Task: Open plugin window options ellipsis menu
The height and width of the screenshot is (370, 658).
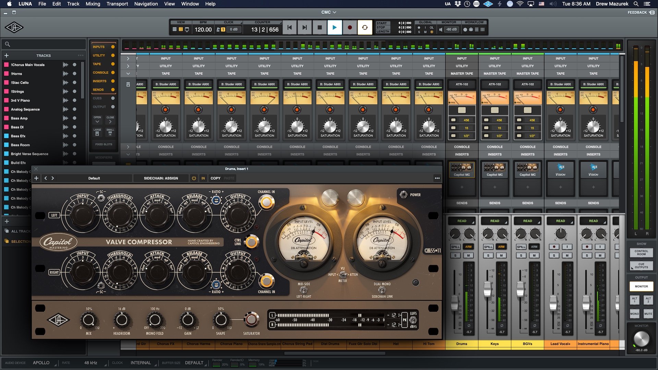Action: (x=437, y=178)
